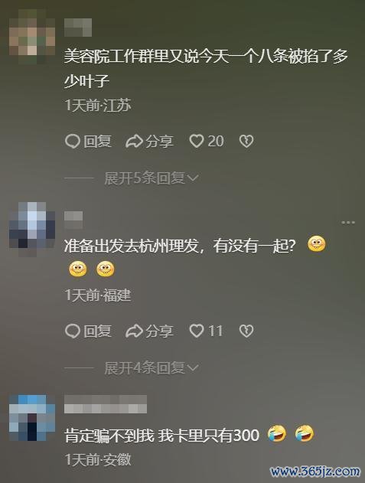Open username above 杭州理发 comment

click(73, 220)
